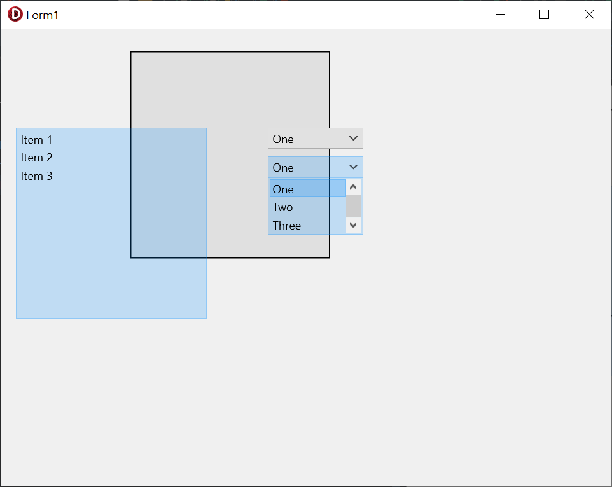Close the Form1 window
Viewport: 612px width, 487px height.
pyautogui.click(x=589, y=15)
